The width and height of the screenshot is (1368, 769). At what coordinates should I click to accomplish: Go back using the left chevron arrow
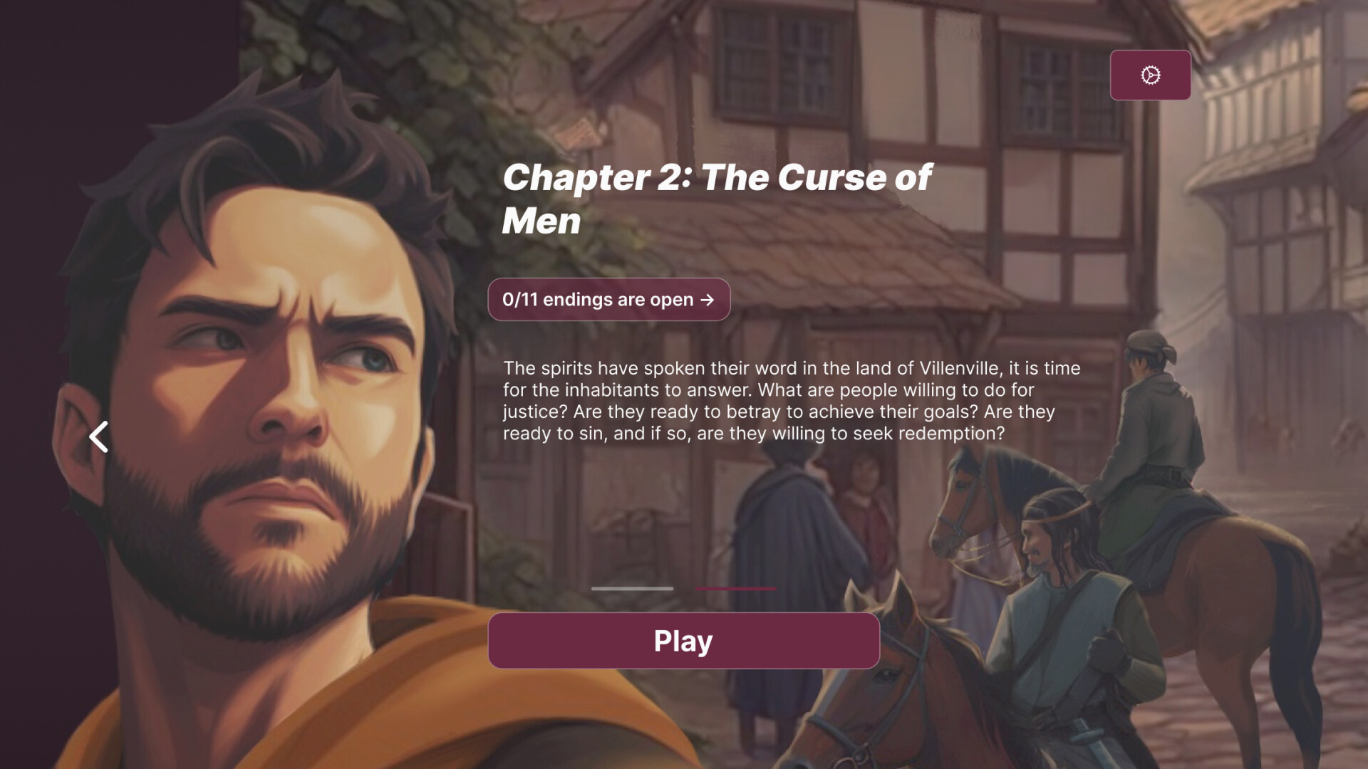pyautogui.click(x=99, y=436)
